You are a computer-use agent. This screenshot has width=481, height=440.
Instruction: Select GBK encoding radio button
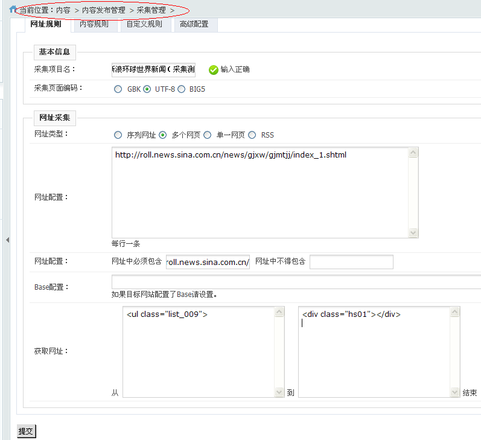(118, 89)
